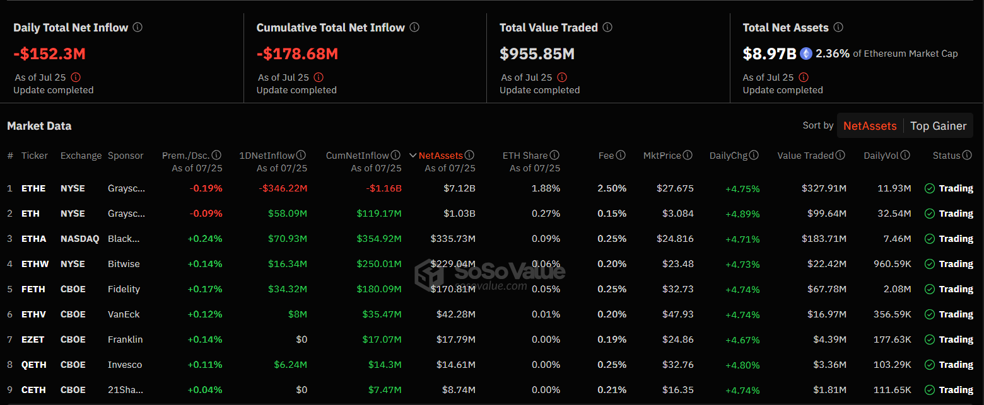Open the FETH ticker row

(x=492, y=289)
